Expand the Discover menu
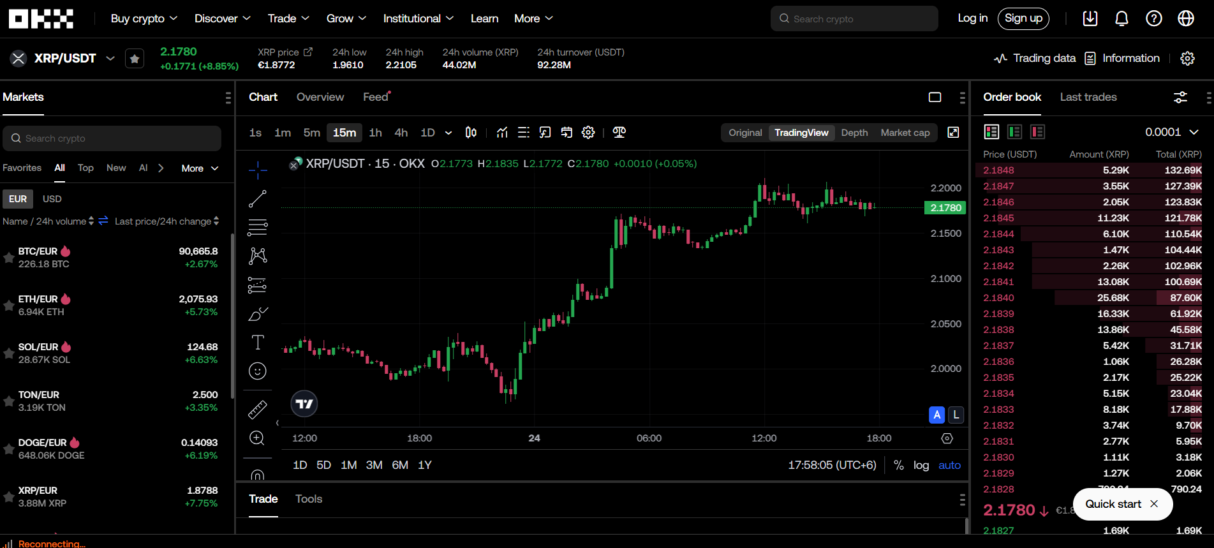This screenshot has height=548, width=1214. point(222,19)
